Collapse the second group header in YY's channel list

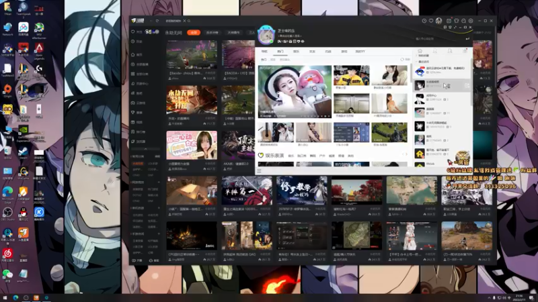[423, 62]
